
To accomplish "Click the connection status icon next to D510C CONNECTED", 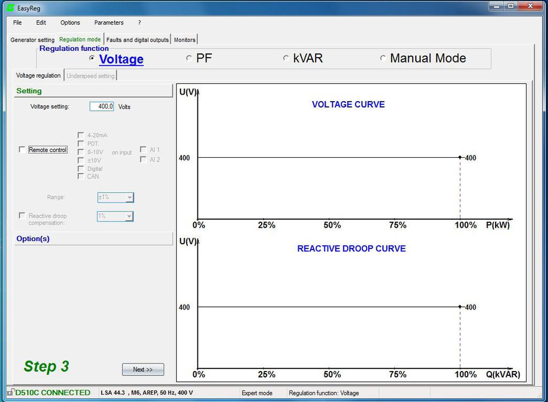I will pyautogui.click(x=11, y=392).
